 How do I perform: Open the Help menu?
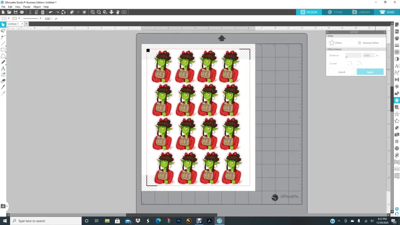46,7
